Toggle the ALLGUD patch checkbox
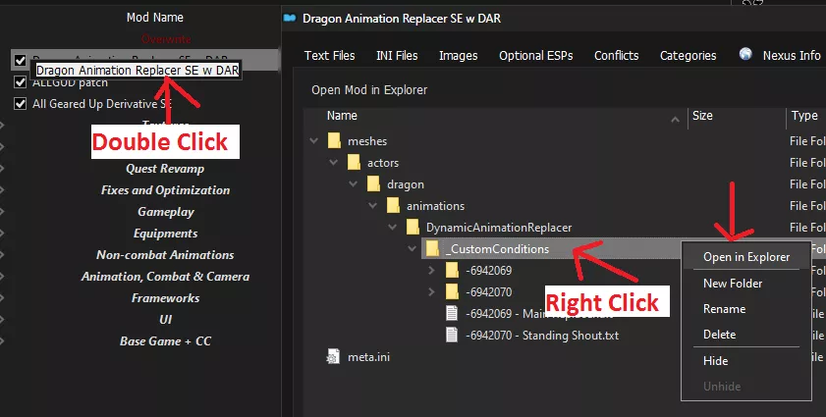 pyautogui.click(x=20, y=82)
